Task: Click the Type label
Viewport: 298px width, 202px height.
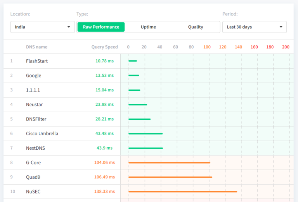Action: click(82, 14)
